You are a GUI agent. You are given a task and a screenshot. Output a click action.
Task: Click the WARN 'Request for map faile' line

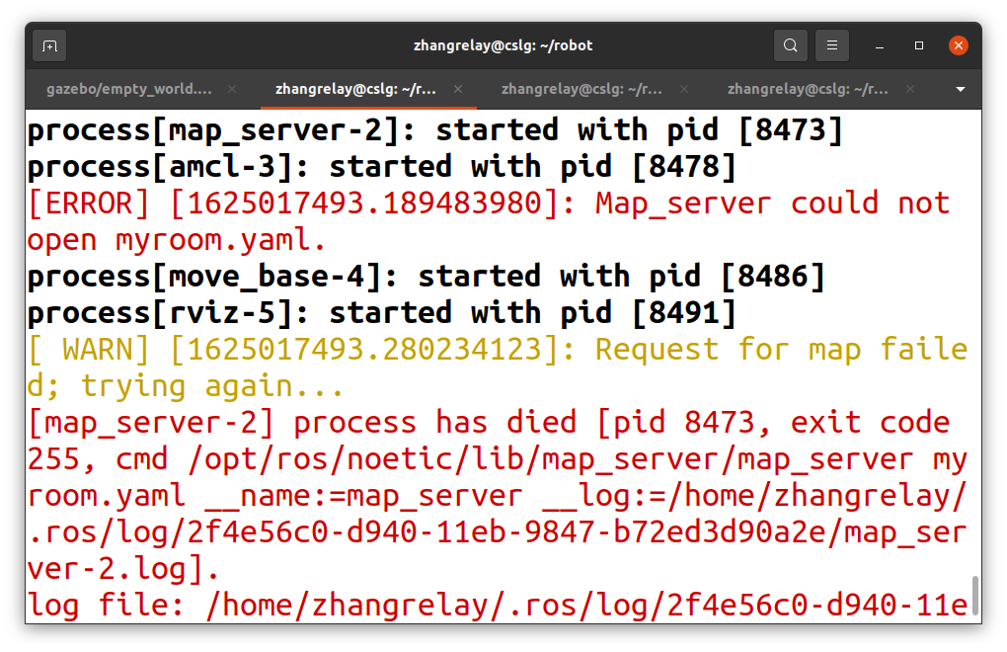[x=498, y=350]
